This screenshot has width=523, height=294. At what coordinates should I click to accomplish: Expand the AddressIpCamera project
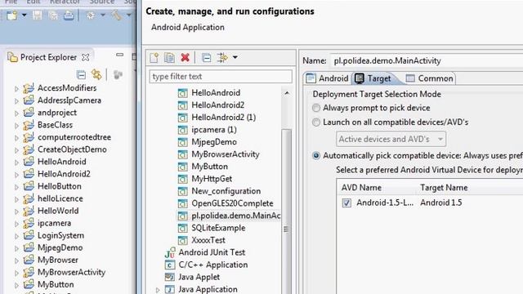pyautogui.click(x=16, y=101)
